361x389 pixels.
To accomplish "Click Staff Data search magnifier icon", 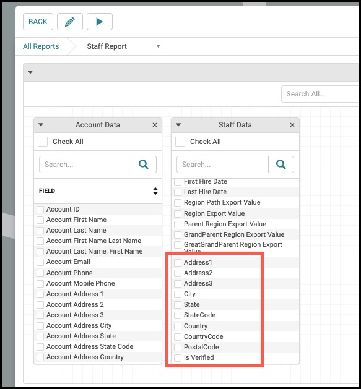I will pos(281,165).
